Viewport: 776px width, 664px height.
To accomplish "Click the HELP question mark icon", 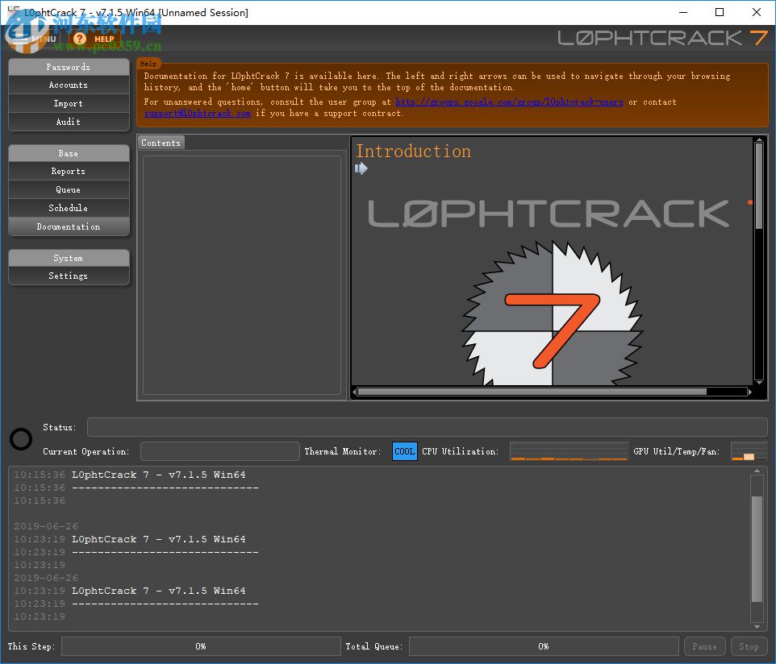I will pyautogui.click(x=78, y=38).
